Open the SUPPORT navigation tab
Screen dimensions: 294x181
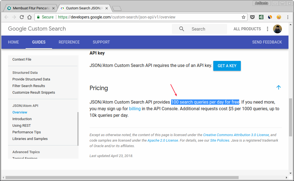tap(101, 42)
